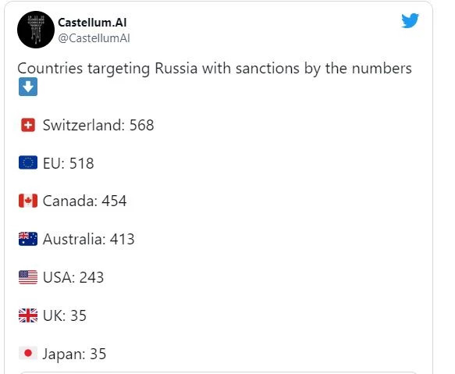This screenshot has height=374, width=455.
Task: Click the USA flag emoji
Action: 28,277
